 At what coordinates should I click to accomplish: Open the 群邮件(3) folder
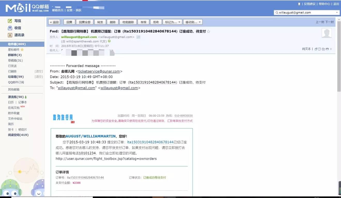click(15, 55)
